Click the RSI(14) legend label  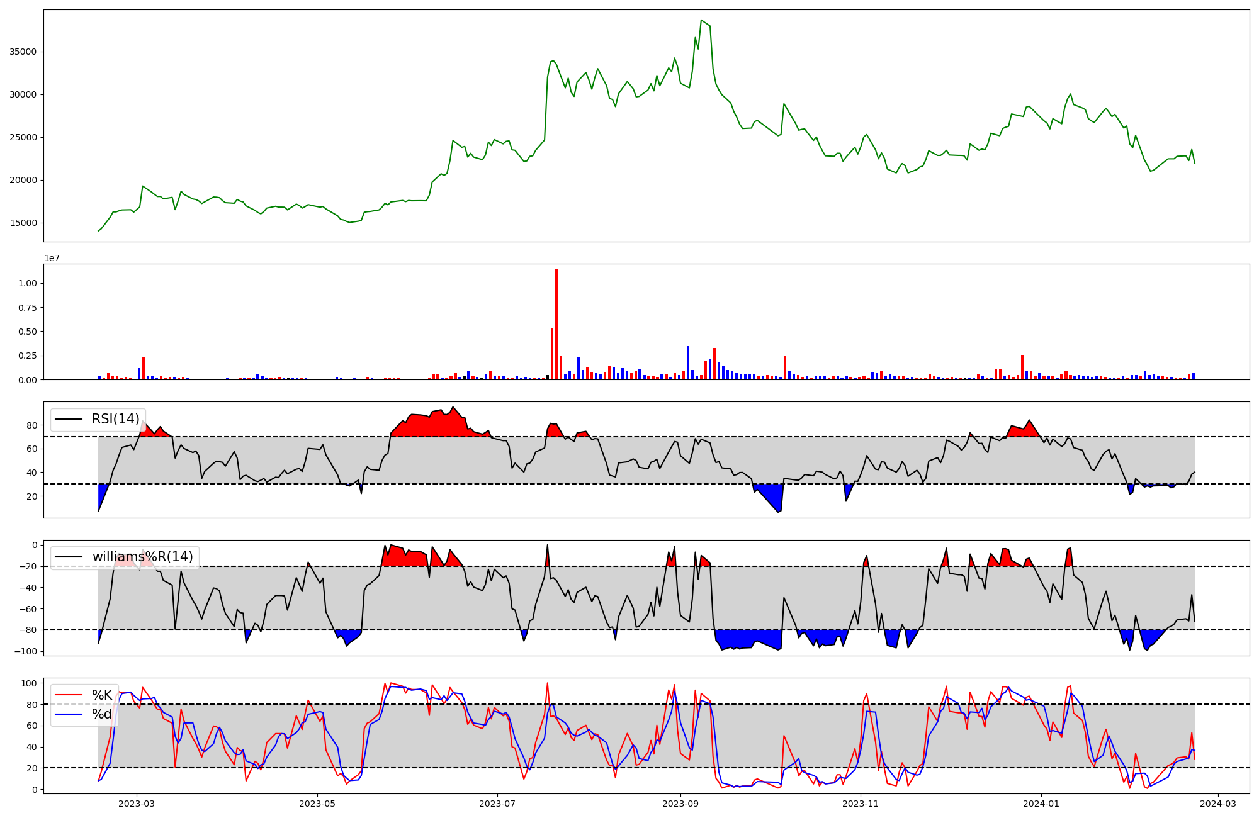[x=115, y=419]
